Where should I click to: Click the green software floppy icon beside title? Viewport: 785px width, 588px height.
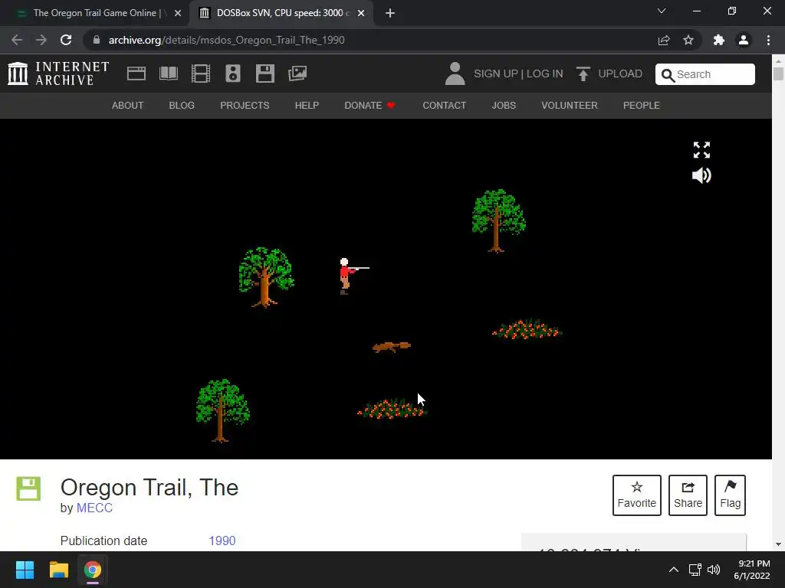pos(28,488)
